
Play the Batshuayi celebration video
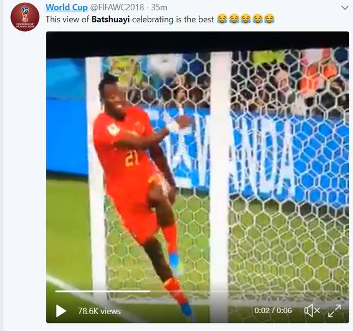61,311
